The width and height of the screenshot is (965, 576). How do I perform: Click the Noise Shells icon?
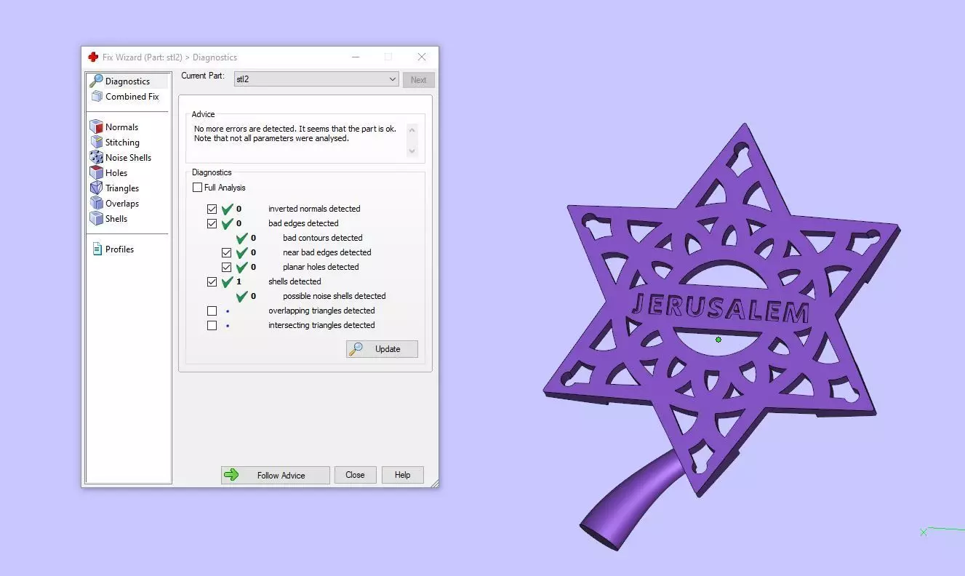(96, 157)
